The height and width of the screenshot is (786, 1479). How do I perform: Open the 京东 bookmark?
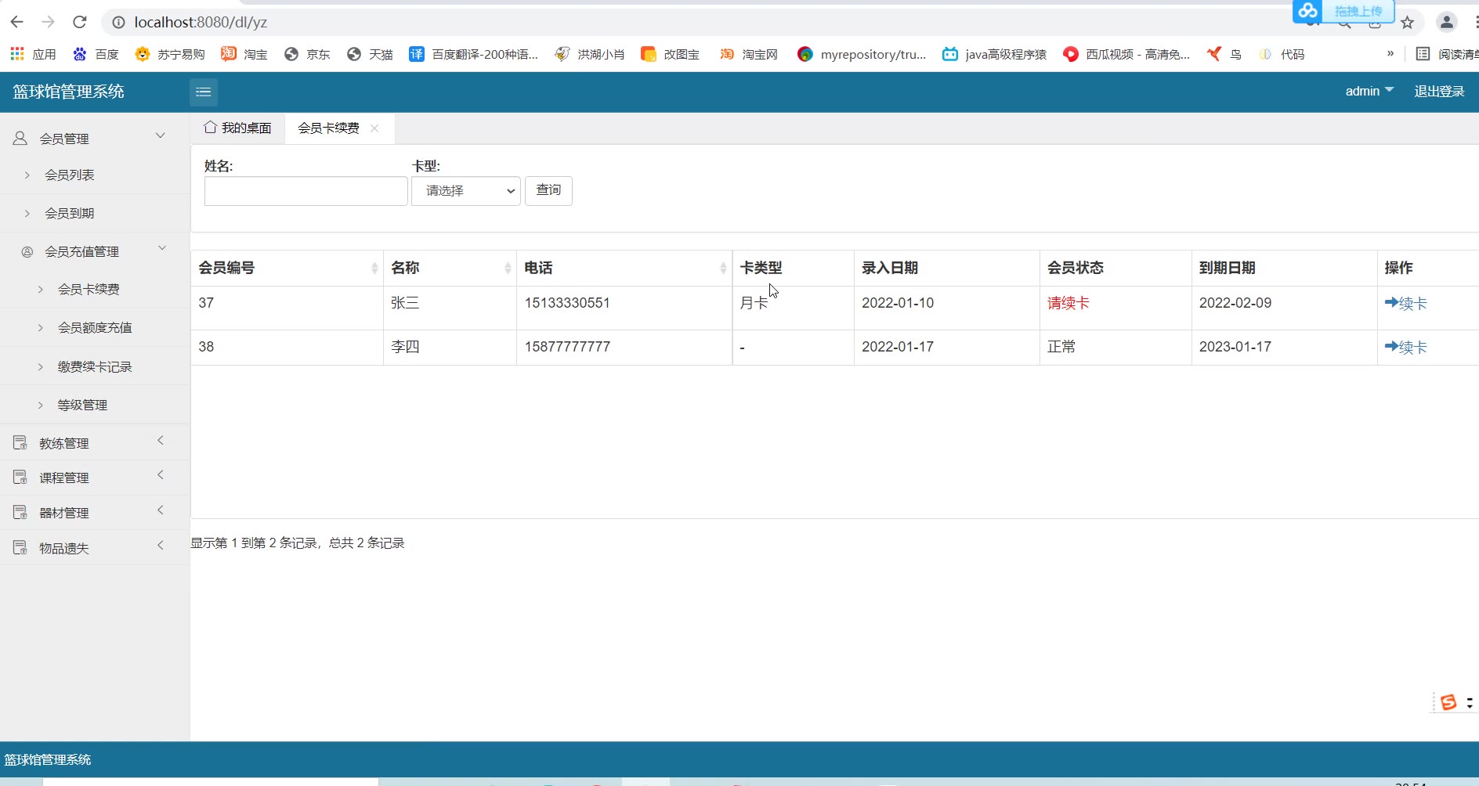307,54
